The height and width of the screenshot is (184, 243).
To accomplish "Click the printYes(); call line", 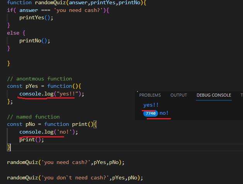I will click(x=36, y=18).
